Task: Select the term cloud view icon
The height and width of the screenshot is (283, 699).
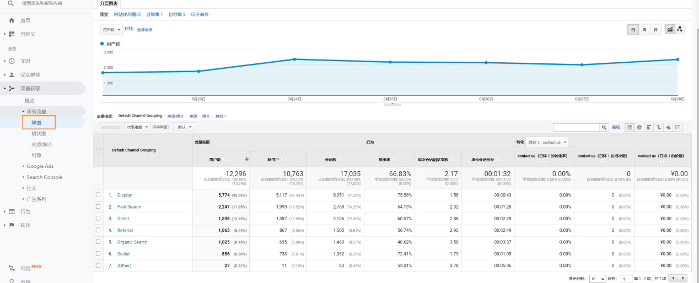Action: pos(668,127)
